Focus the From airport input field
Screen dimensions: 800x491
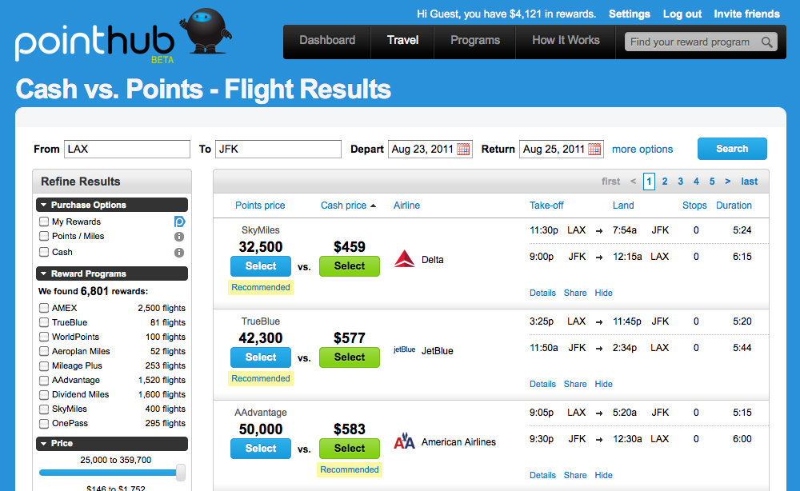click(x=127, y=149)
